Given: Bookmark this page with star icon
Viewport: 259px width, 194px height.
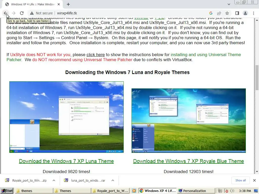Looking at the screenshot, I should [x=227, y=13].
